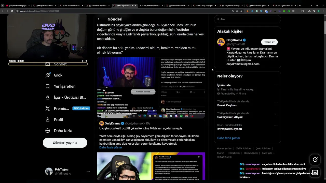Click the Sohbet item in the sidebar
326x183 pixels.
pos(56,64)
